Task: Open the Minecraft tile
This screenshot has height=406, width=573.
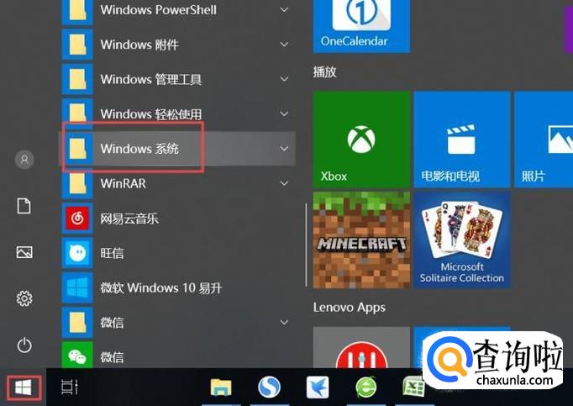Action: pyautogui.click(x=360, y=240)
